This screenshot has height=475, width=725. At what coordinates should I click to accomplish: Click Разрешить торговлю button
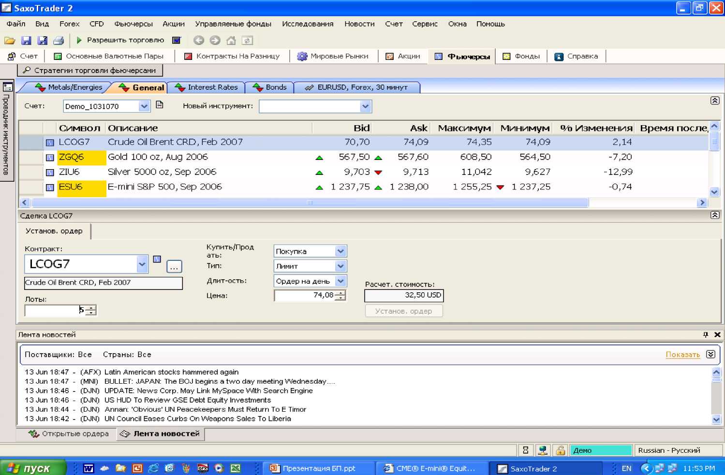pos(120,40)
